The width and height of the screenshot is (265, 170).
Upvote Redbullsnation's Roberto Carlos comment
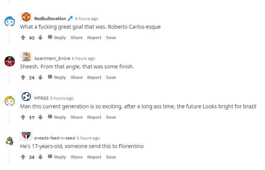click(23, 38)
